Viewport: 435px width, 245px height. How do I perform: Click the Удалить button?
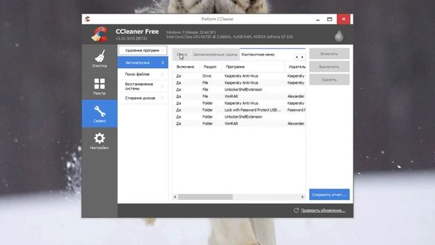tap(329, 80)
